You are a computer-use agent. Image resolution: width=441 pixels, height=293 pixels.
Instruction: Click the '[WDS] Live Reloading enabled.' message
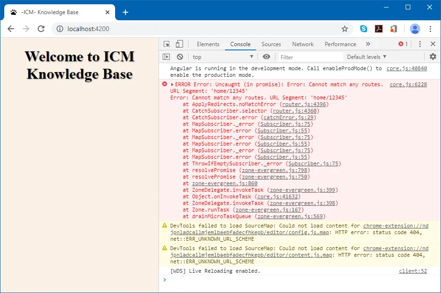215,271
